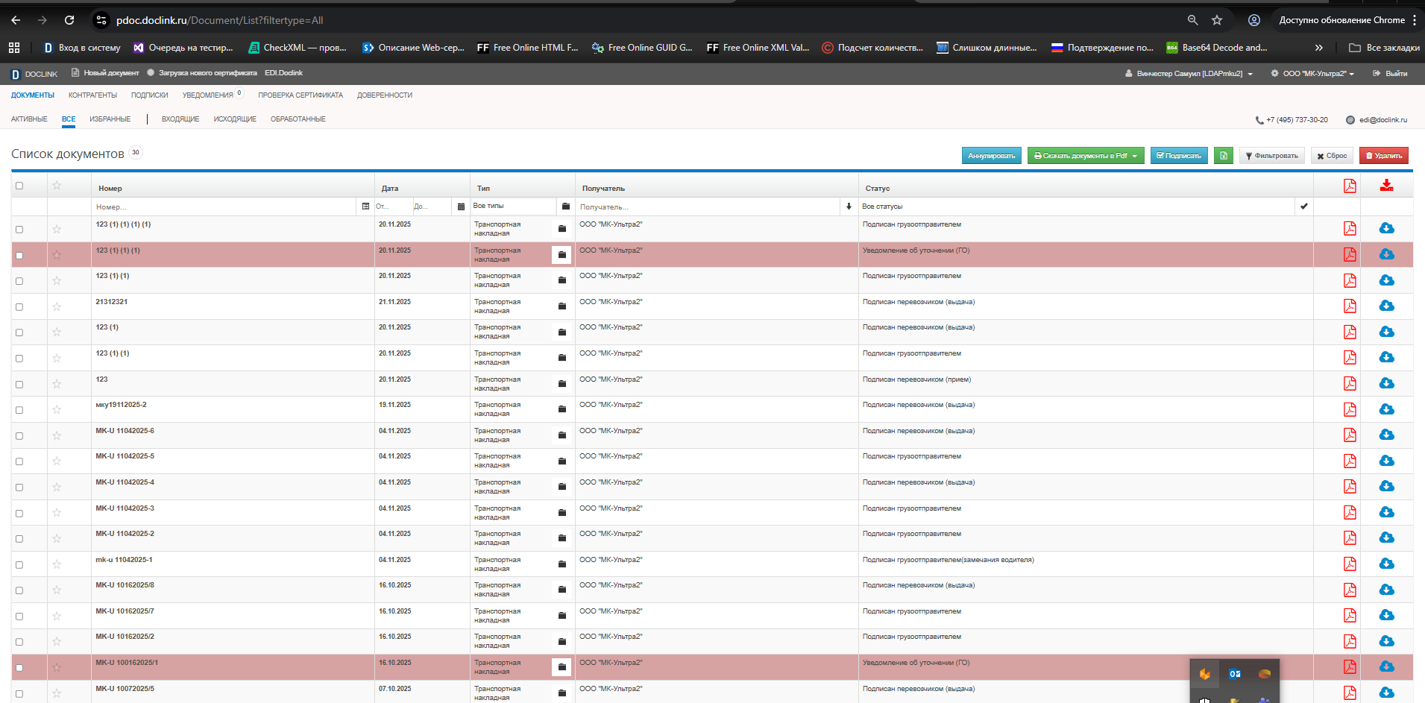Click the list icon beside Номер filter
Screen dimensions: 1425x703
(x=365, y=207)
